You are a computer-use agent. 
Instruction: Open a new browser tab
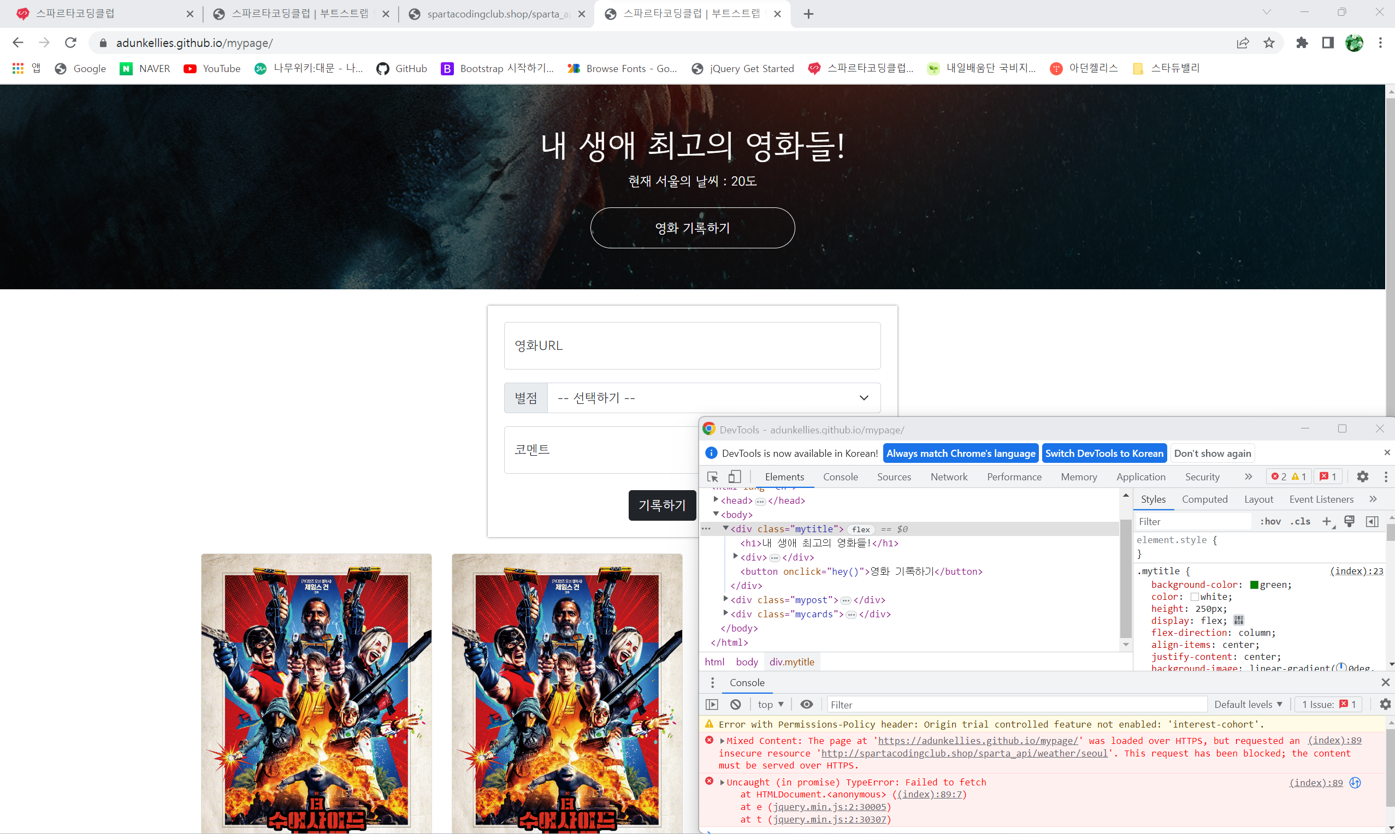pyautogui.click(x=808, y=14)
